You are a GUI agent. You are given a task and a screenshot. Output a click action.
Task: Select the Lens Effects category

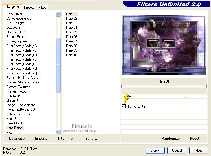[15, 123]
